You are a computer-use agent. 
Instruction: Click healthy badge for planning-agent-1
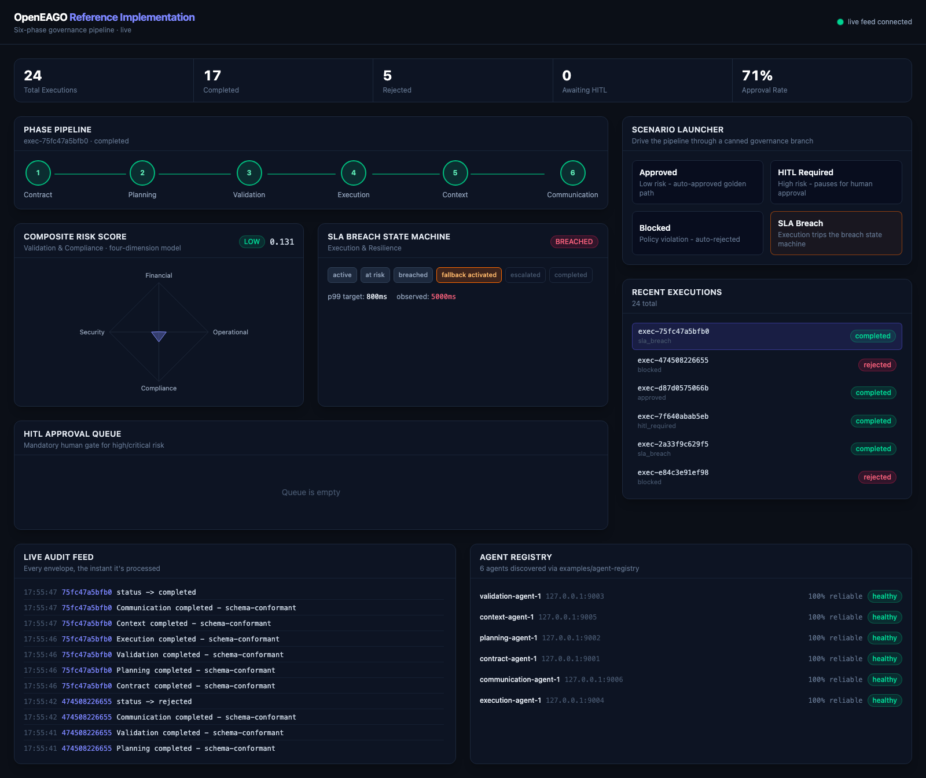pyautogui.click(x=884, y=638)
